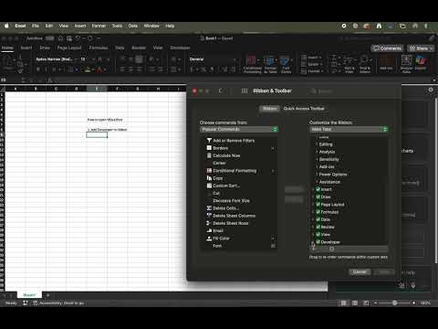Uncheck the Formulas tab checkbox
The width and height of the screenshot is (438, 329).
click(318, 212)
